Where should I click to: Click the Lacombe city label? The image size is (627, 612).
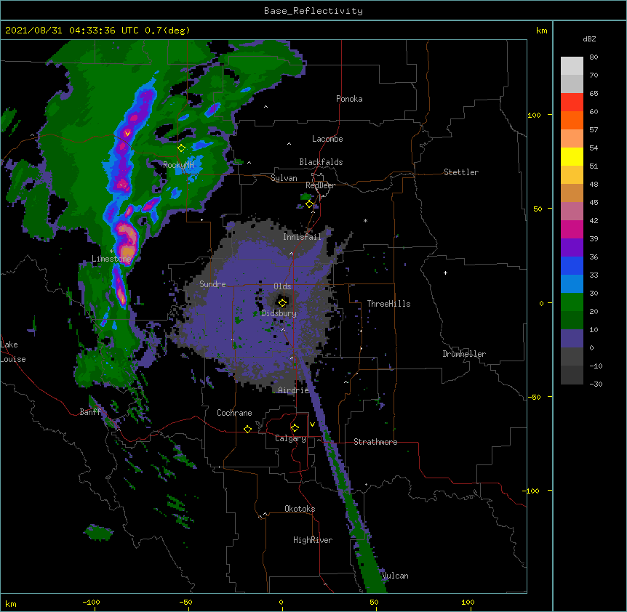click(327, 139)
